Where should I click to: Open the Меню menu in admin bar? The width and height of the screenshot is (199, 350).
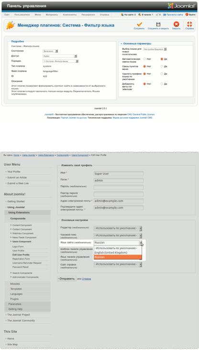click(38, 14)
